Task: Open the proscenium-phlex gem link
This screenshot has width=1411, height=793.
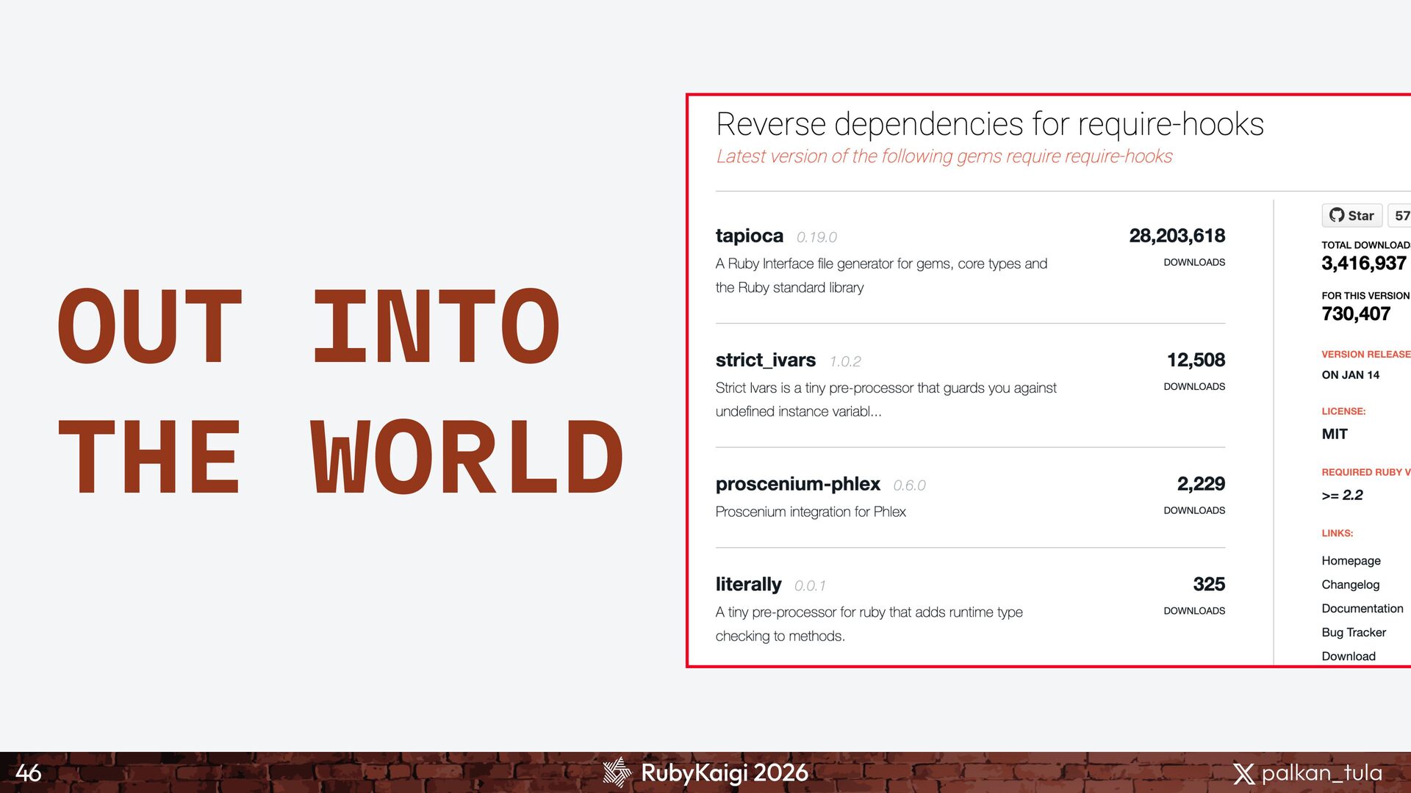Action: [x=797, y=484]
